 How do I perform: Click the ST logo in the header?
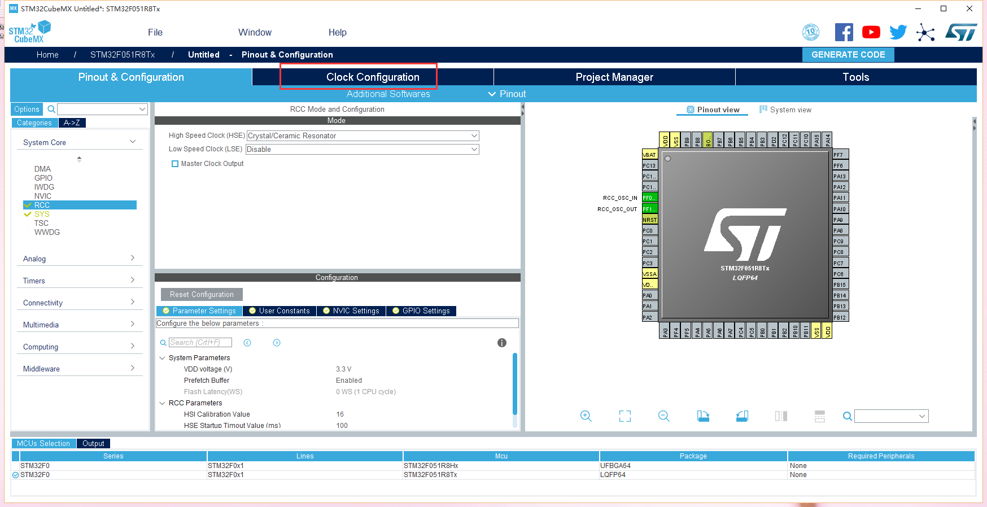961,32
